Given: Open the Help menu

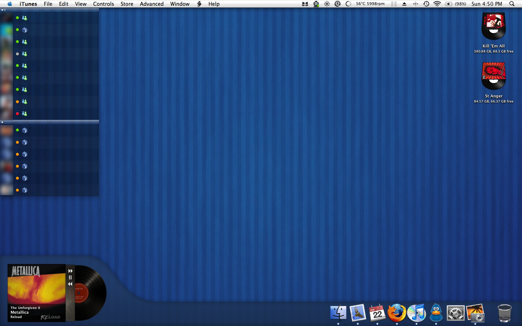Looking at the screenshot, I should click(214, 4).
